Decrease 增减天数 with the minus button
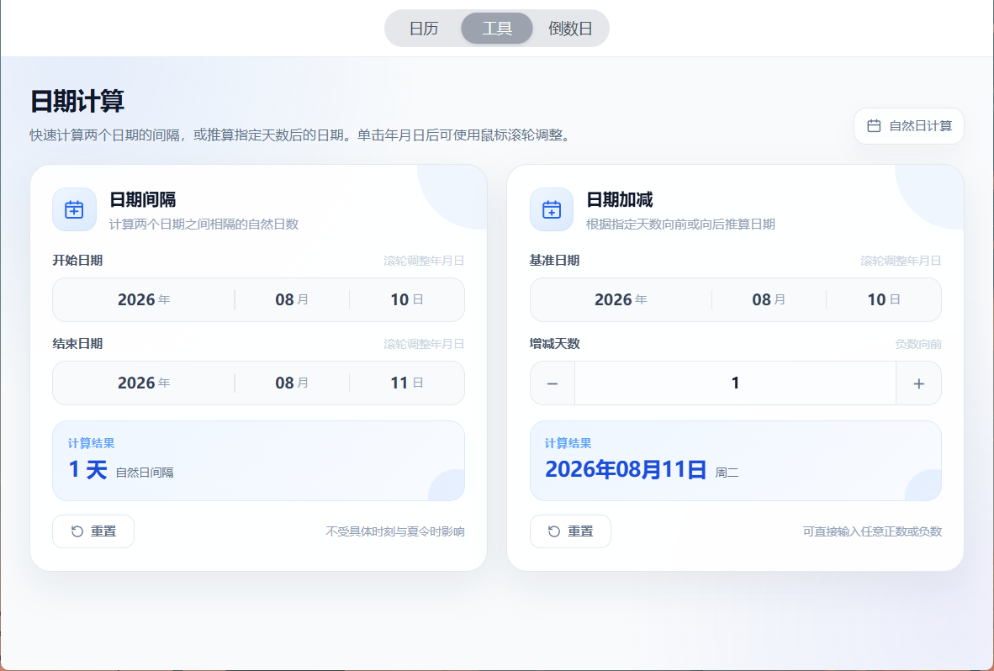994x671 pixels. [x=553, y=383]
